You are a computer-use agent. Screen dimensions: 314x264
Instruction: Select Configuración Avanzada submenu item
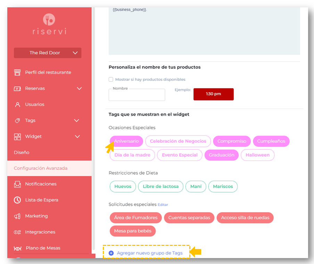[x=49, y=168]
